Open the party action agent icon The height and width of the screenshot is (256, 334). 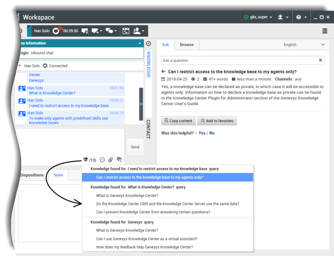point(137,31)
